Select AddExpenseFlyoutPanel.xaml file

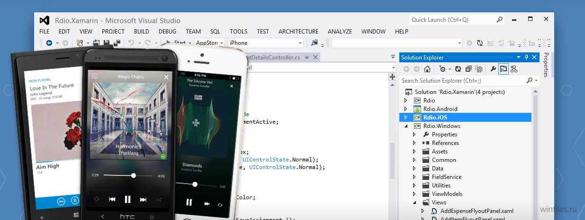tap(477, 211)
